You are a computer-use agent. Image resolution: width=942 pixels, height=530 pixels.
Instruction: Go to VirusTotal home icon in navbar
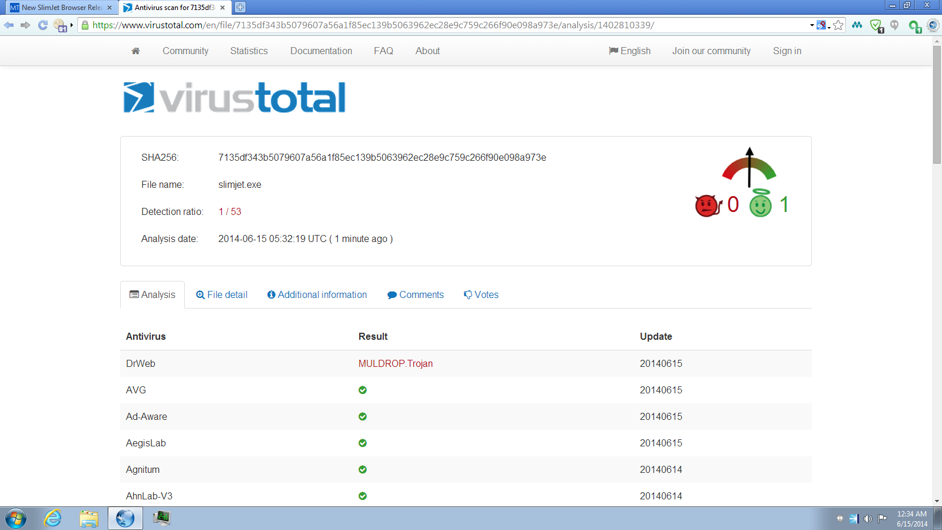point(135,51)
